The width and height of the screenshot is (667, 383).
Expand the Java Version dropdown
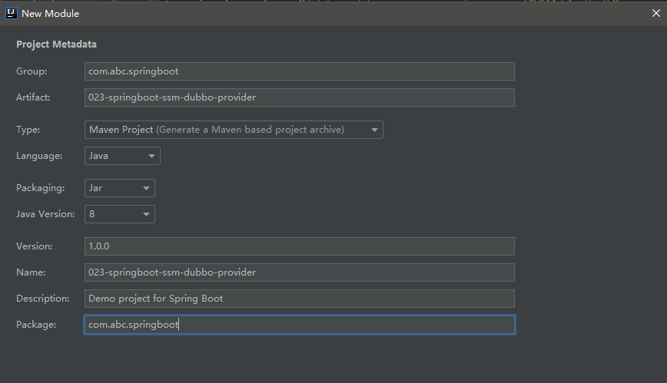[x=119, y=214]
